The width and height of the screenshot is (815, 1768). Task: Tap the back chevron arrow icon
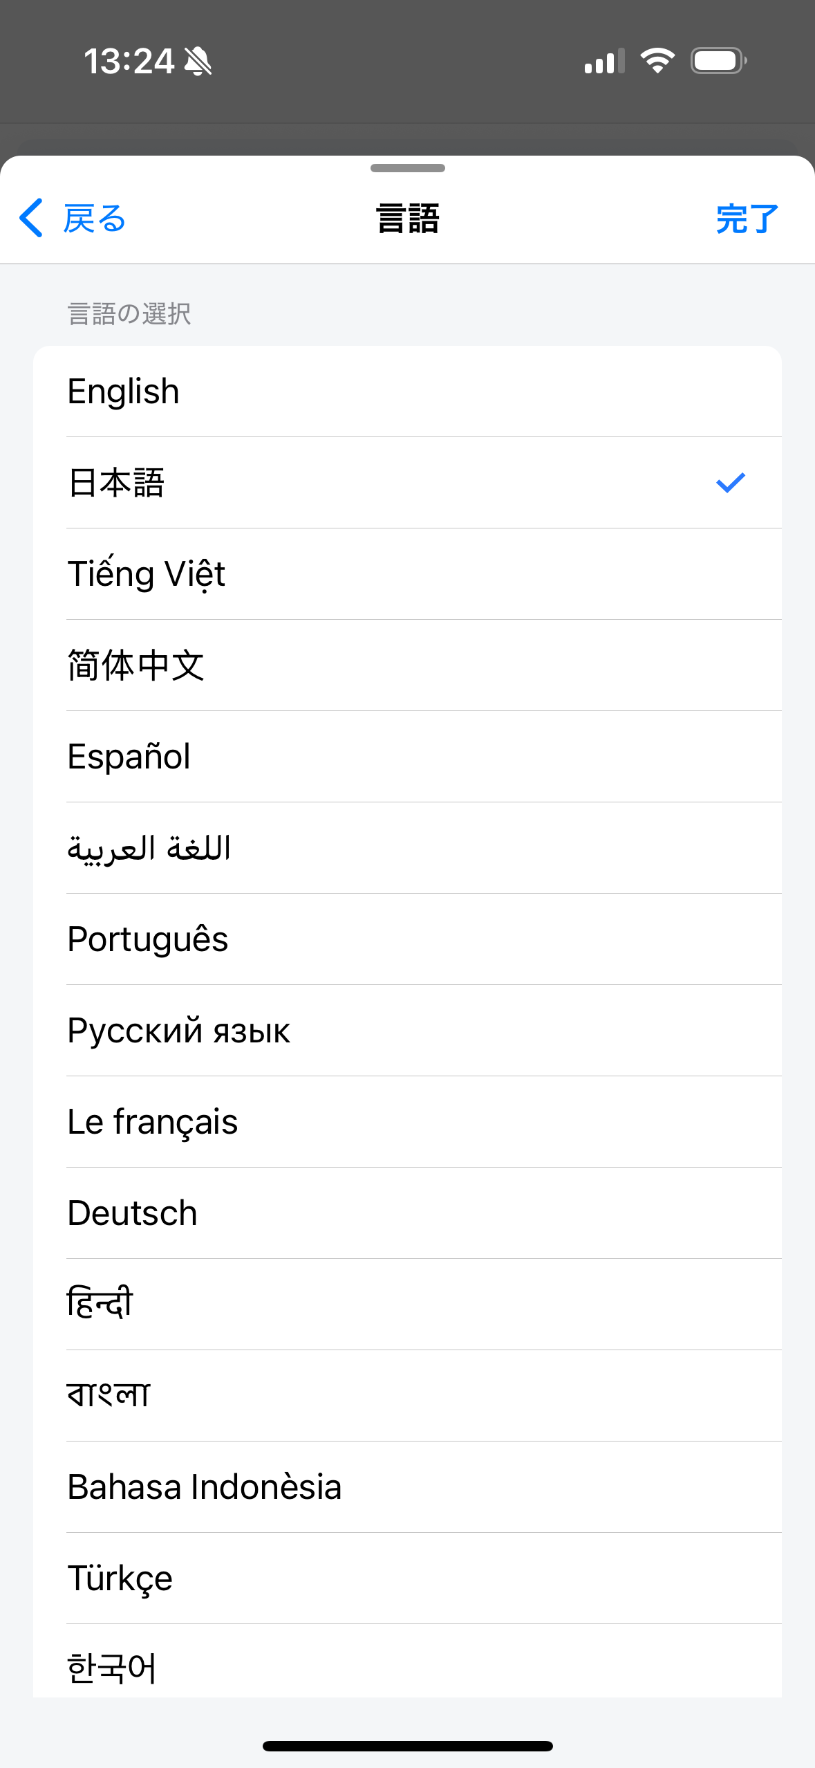[32, 218]
